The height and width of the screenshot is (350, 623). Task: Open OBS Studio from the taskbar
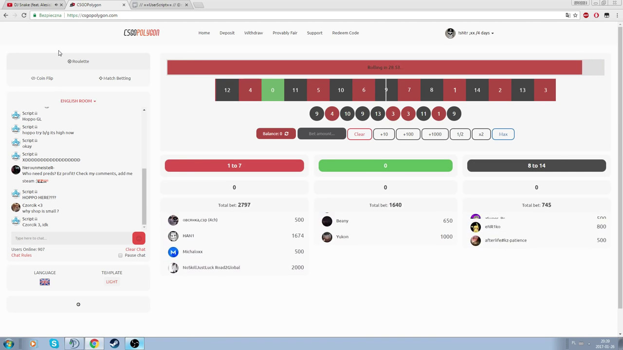135,344
